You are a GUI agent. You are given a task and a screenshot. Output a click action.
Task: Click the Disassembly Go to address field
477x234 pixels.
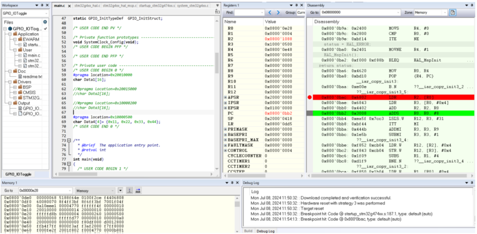361,13
